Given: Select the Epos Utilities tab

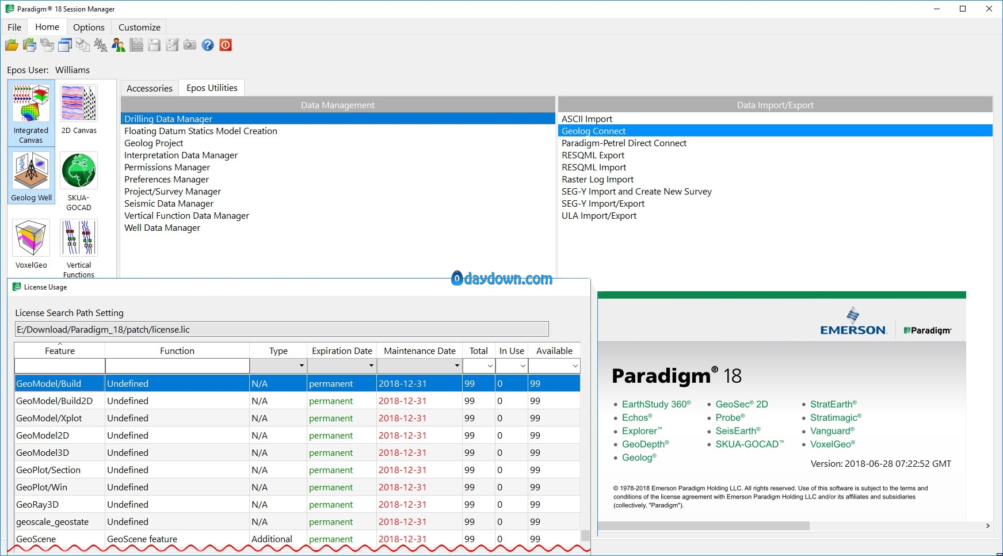Looking at the screenshot, I should coord(212,87).
